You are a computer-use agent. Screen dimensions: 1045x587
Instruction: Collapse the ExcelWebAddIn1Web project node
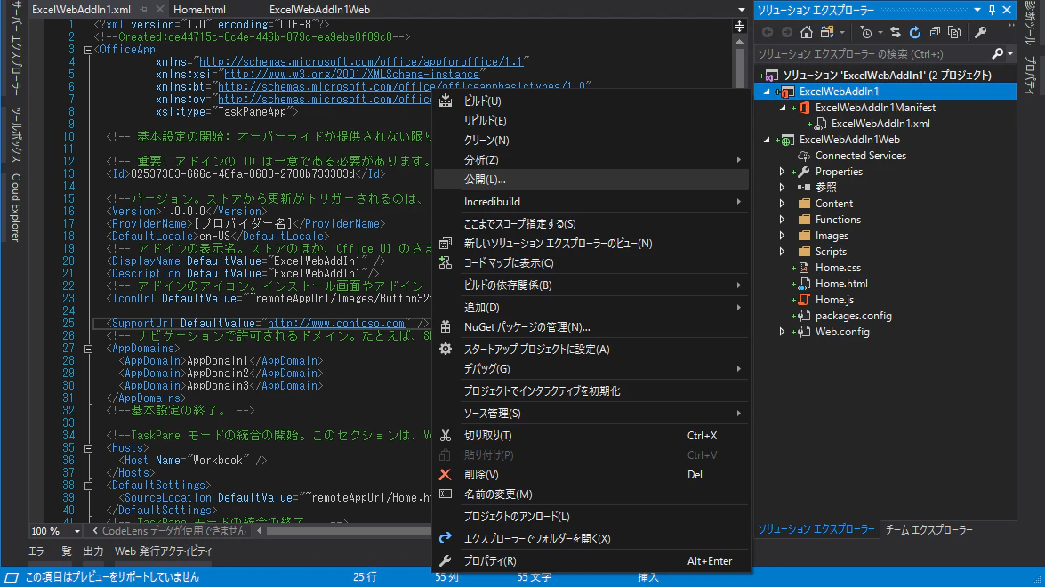pos(768,140)
